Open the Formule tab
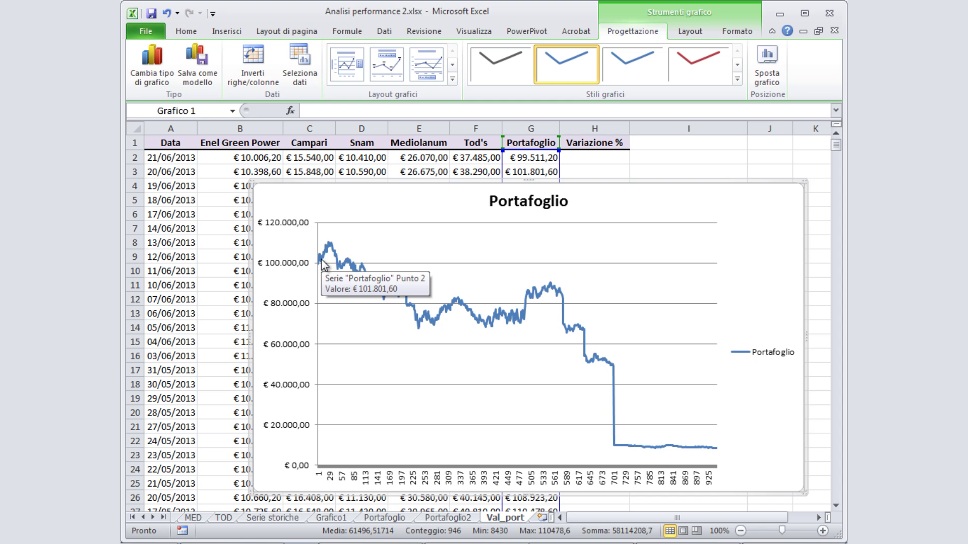Image resolution: width=968 pixels, height=544 pixels. (x=347, y=31)
